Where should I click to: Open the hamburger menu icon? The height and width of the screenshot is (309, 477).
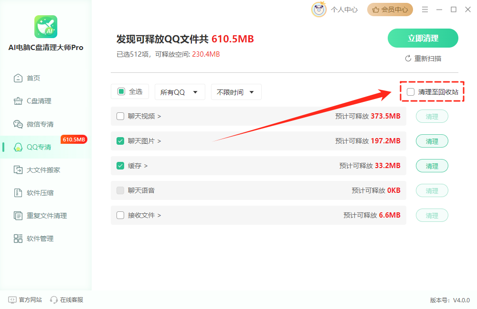pyautogui.click(x=425, y=10)
